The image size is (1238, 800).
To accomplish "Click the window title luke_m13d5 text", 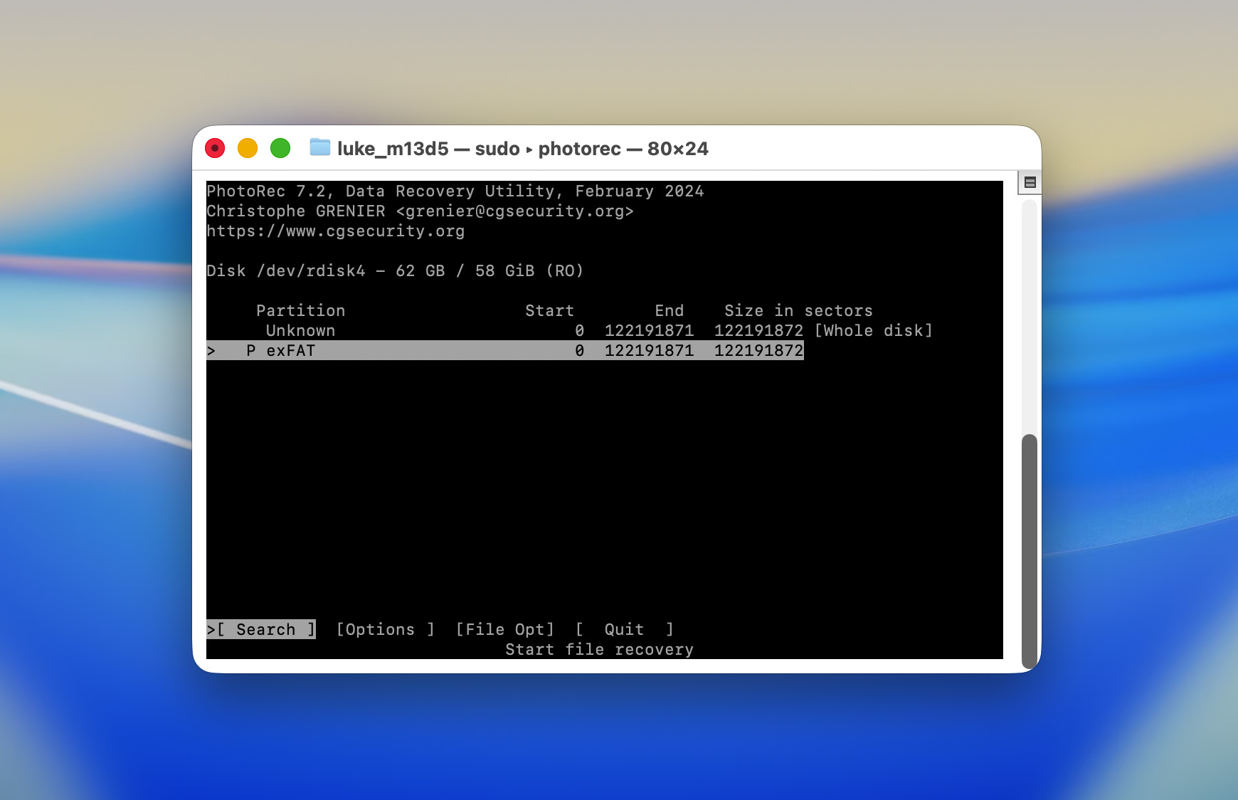I will coord(393,148).
